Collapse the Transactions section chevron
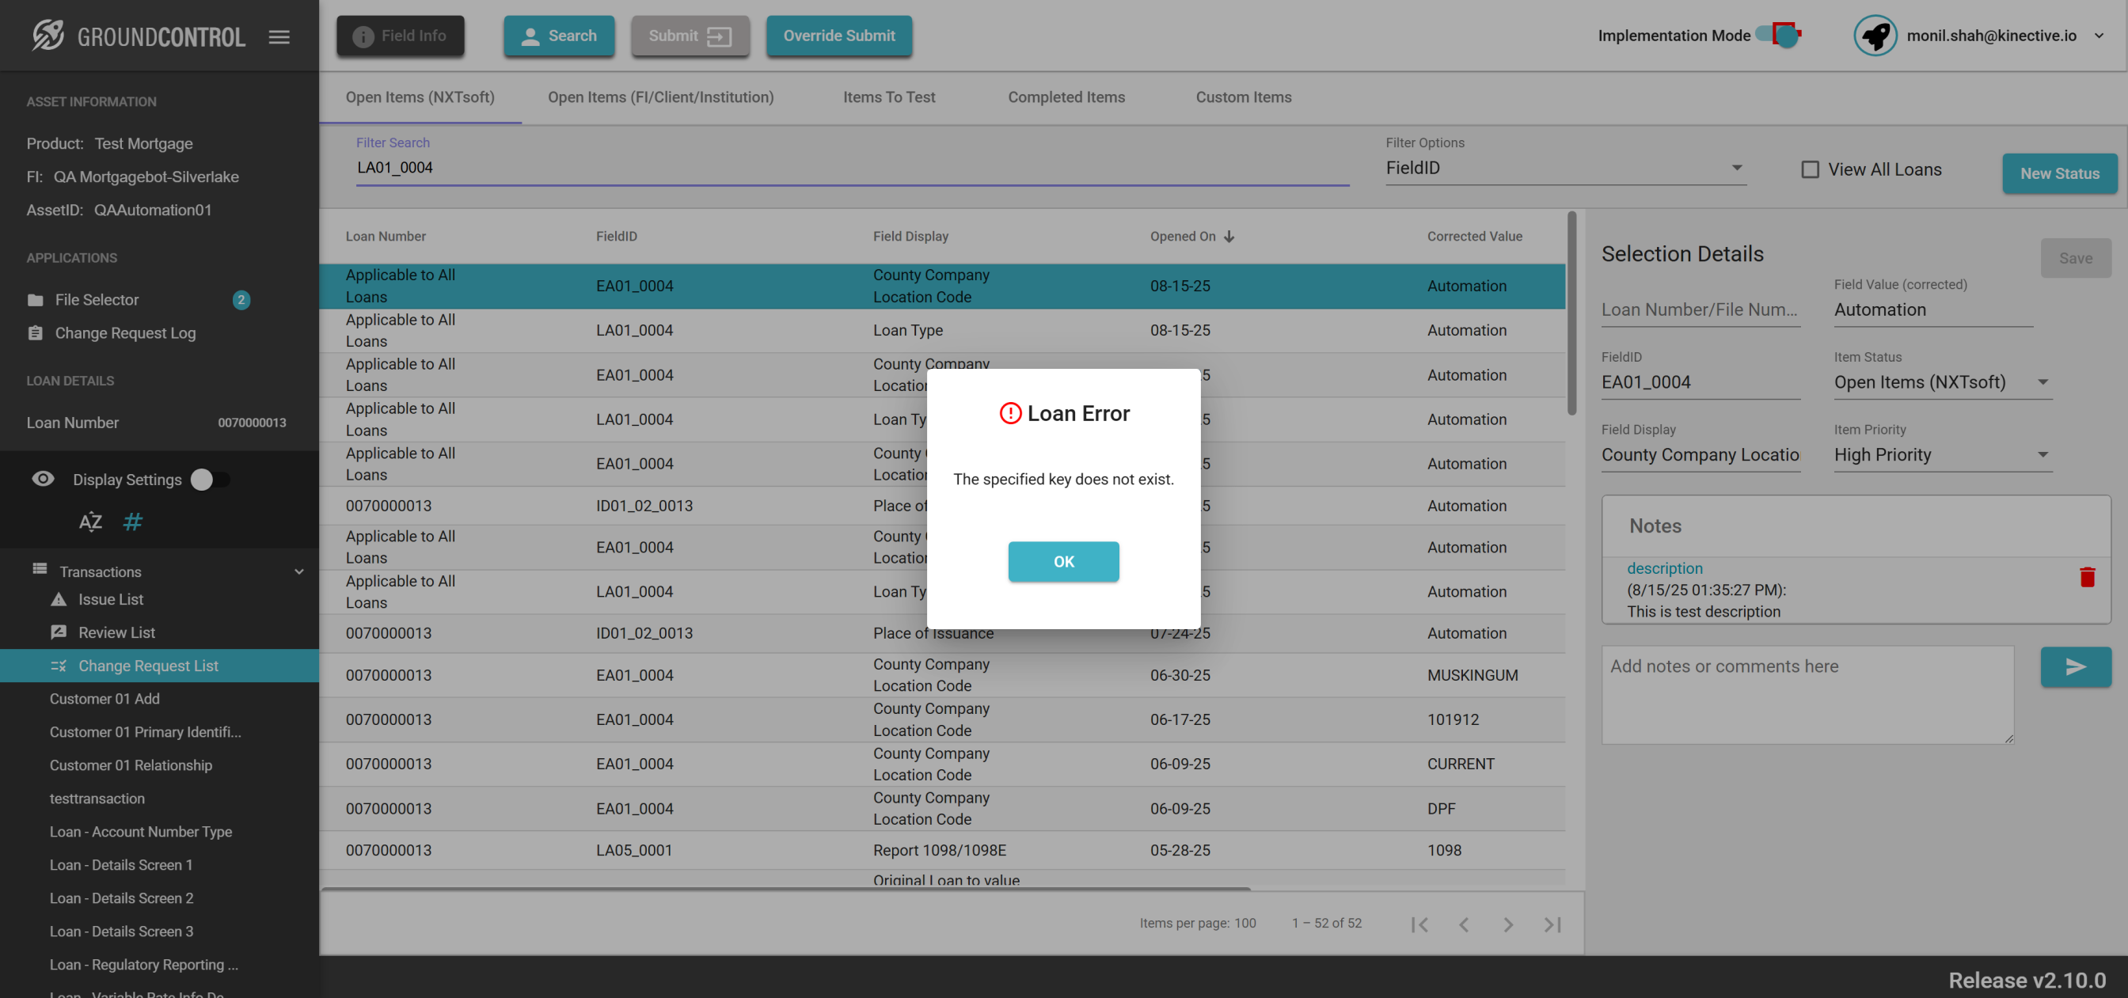This screenshot has width=2128, height=998. (x=299, y=571)
